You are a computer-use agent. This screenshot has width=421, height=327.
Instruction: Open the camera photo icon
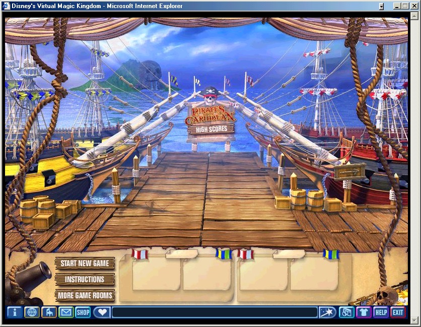(x=346, y=312)
